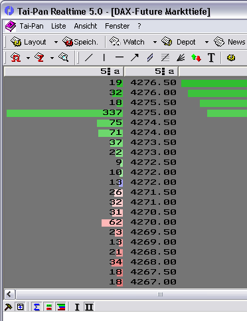Click the 4275.00 price row
Screen dimensions: 247x321
point(125,112)
